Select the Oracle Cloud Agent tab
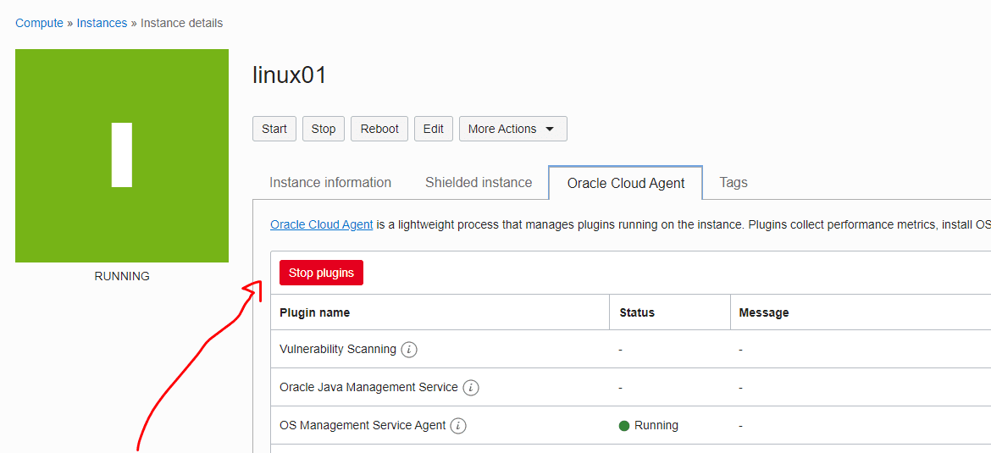This screenshot has width=991, height=453. [x=626, y=183]
